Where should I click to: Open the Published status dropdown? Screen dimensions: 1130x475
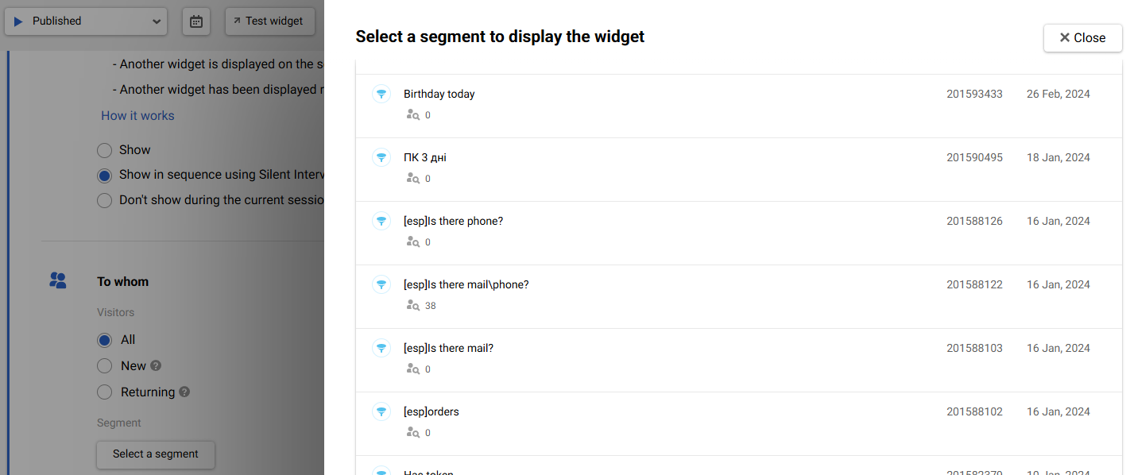86,21
